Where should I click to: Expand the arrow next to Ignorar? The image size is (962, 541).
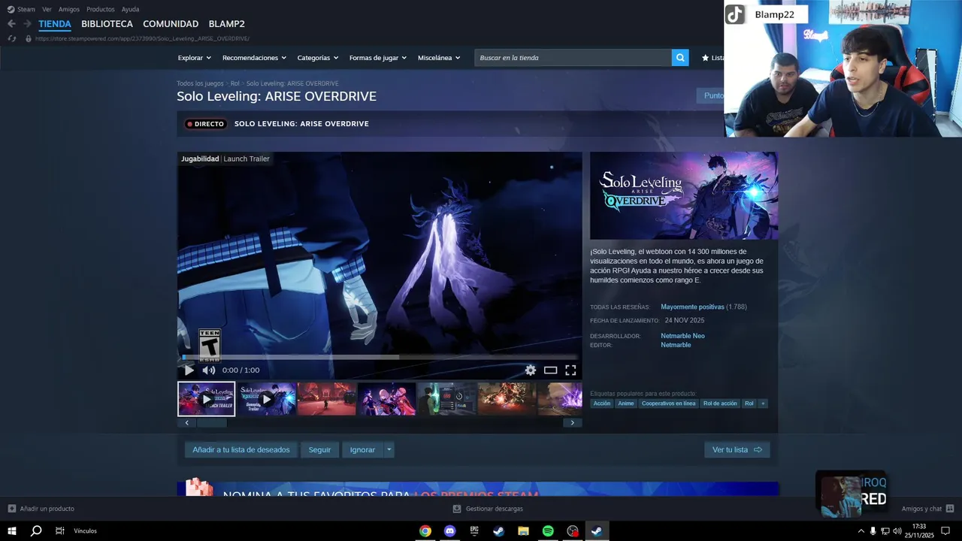pyautogui.click(x=389, y=450)
